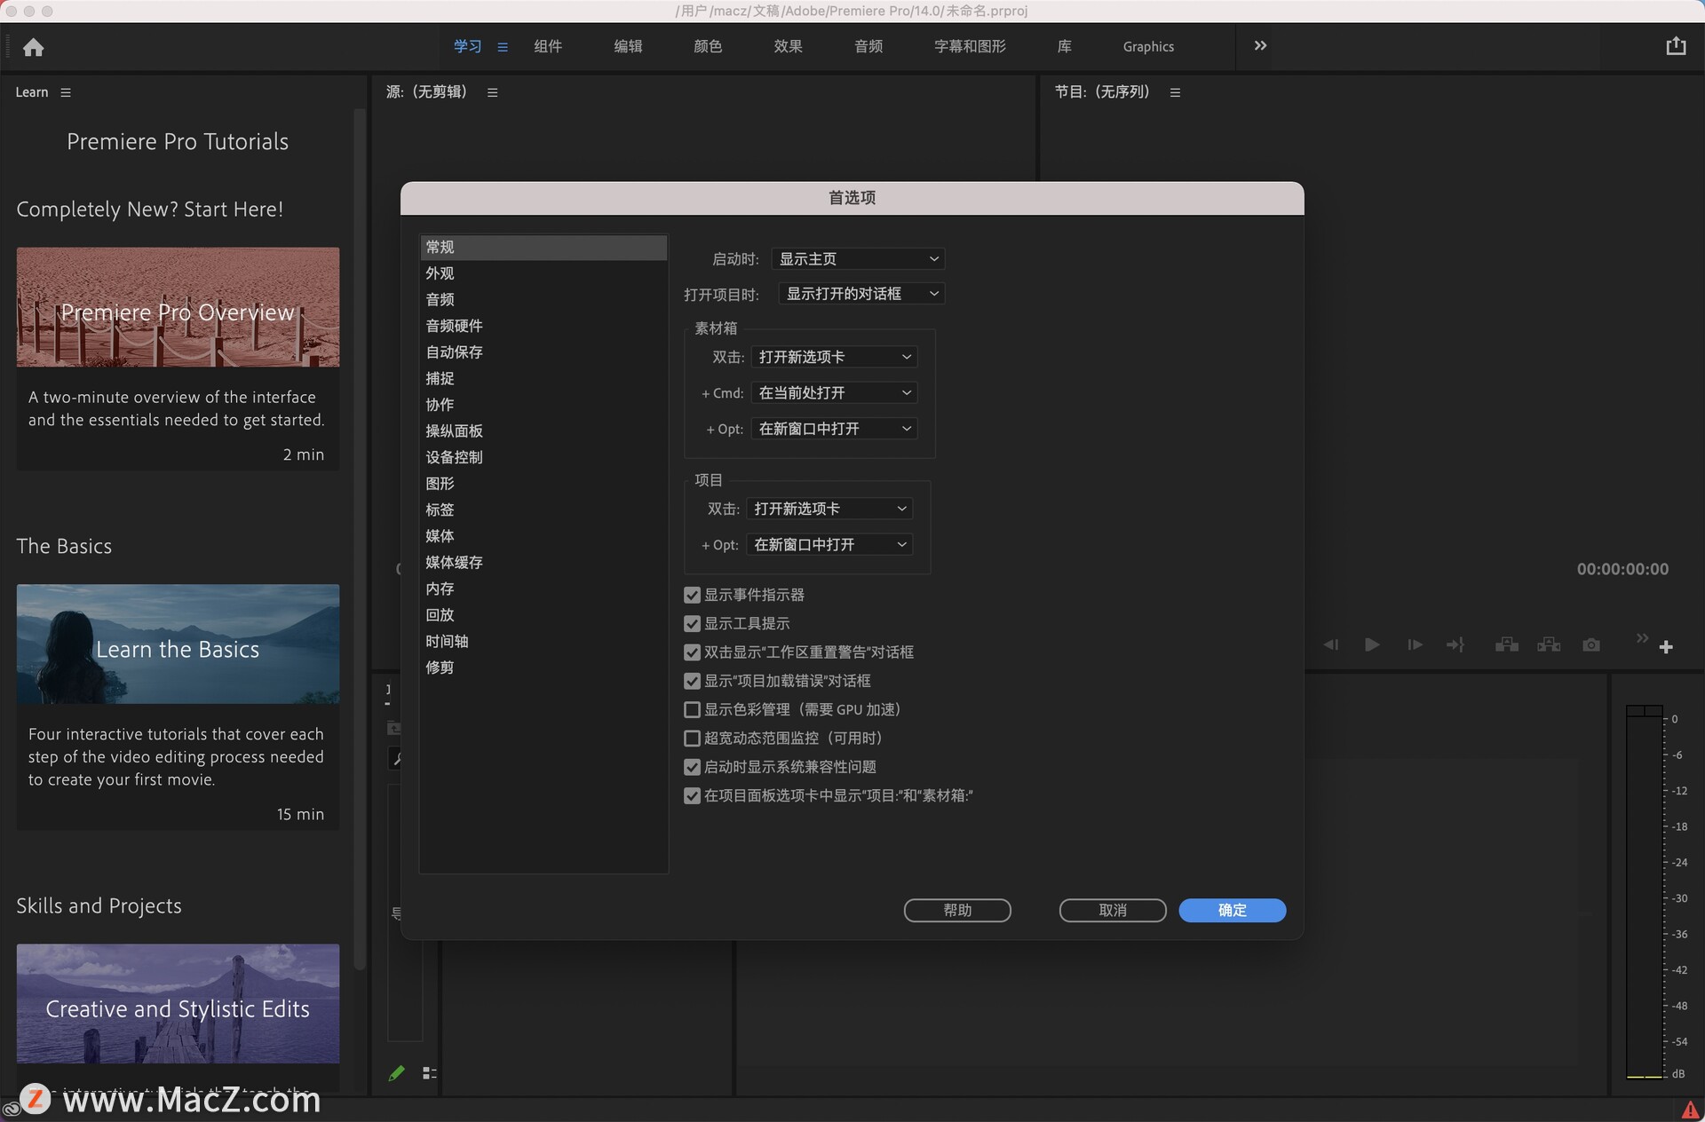The height and width of the screenshot is (1122, 1705).
Task: Click the camera/export frame icon
Action: tap(1587, 645)
